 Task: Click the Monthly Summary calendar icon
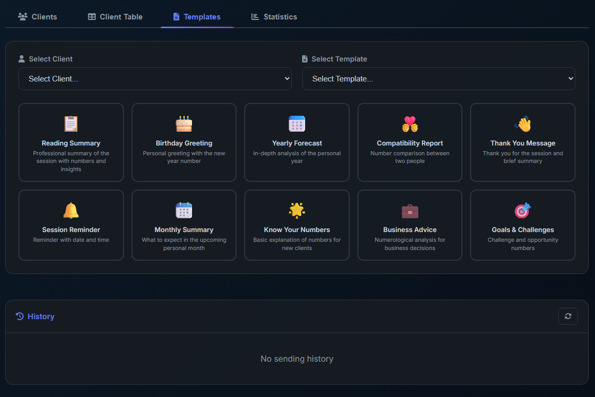[184, 211]
